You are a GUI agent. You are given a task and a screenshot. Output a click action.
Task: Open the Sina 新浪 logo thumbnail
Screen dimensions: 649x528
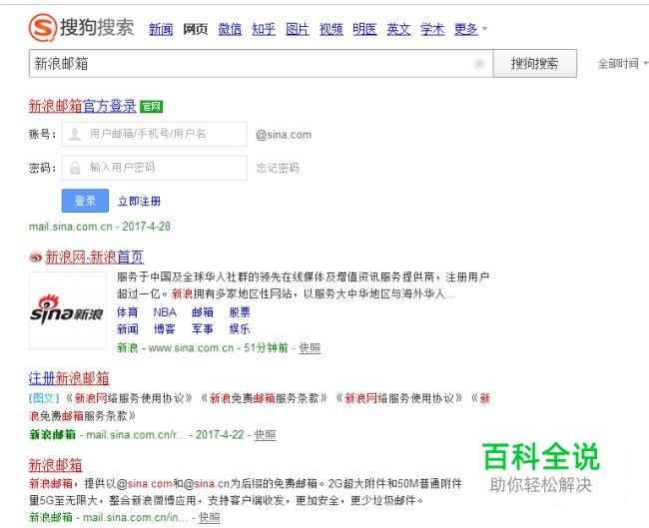point(68,310)
